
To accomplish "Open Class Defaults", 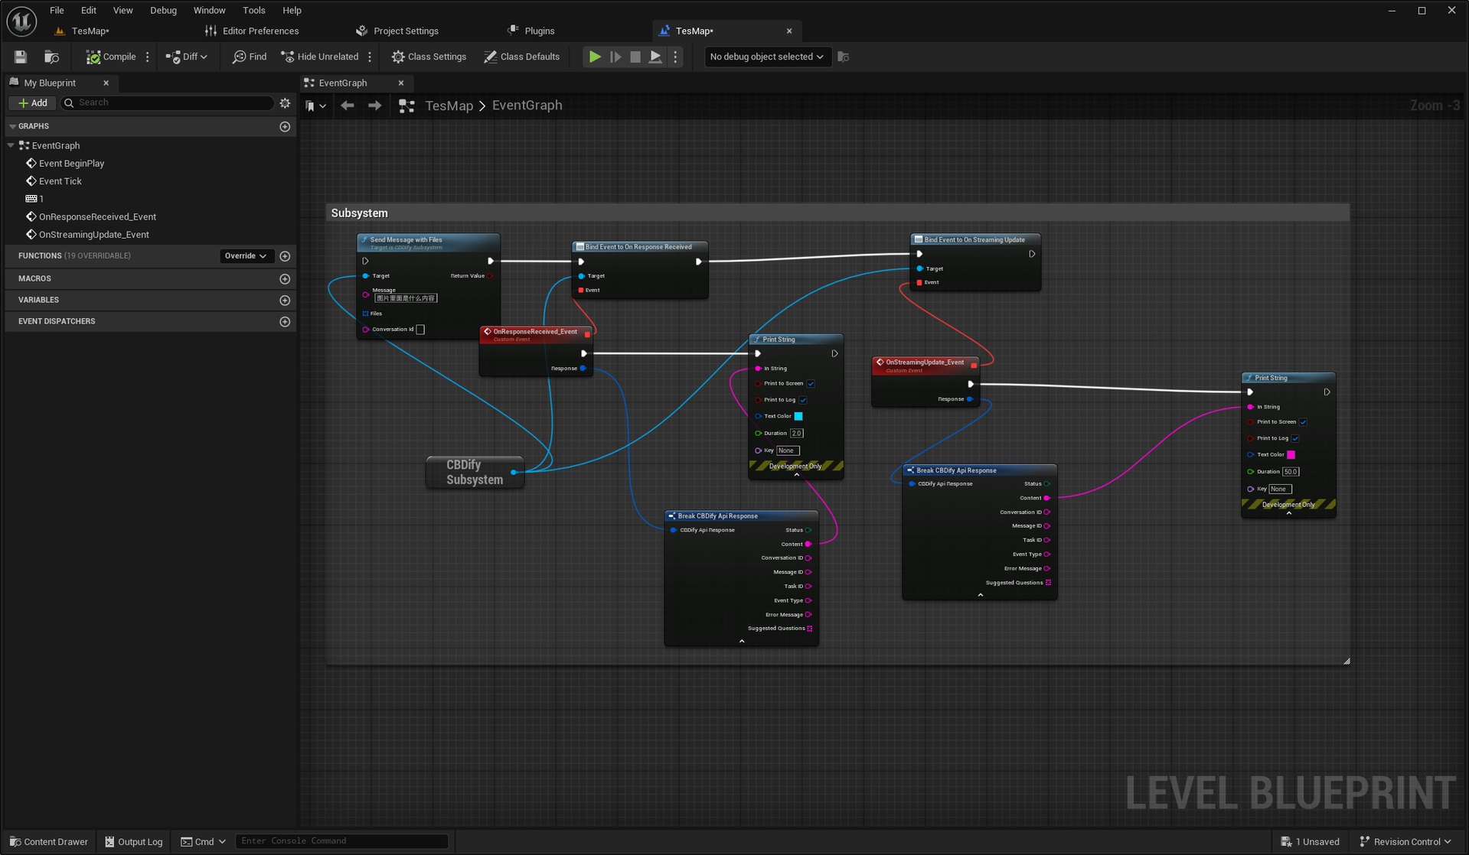I will point(522,57).
